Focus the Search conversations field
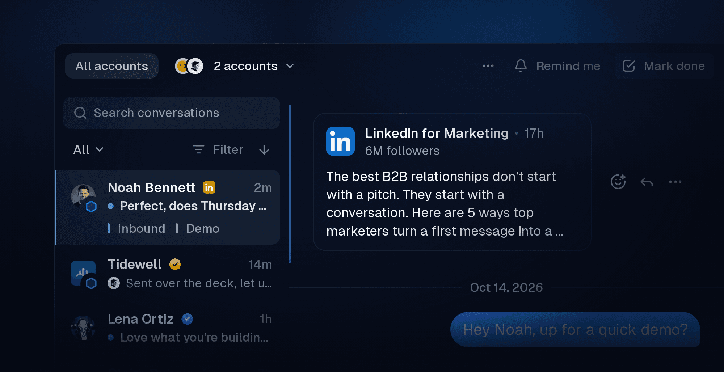This screenshot has height=372, width=724. coord(172,113)
